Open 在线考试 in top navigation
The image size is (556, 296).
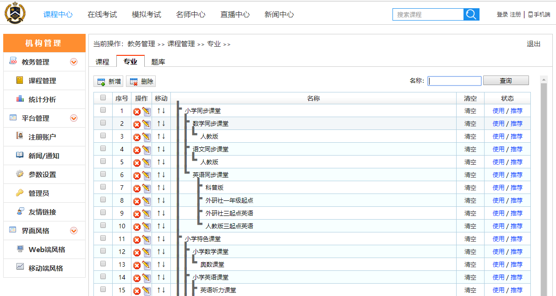tap(102, 15)
